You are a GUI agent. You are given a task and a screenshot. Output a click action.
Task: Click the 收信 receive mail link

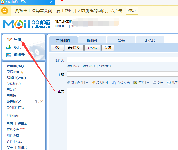tap(18, 47)
